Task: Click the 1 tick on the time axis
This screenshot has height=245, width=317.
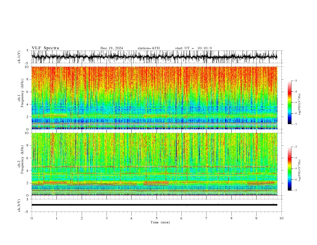Action: (56, 218)
